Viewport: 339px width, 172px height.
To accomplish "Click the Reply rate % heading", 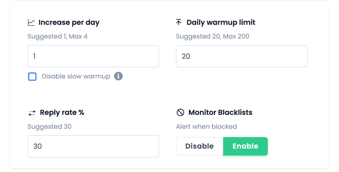I will (62, 113).
